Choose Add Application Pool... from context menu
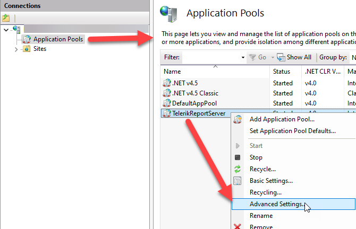Viewport: 356px width, 229px height. (282, 119)
